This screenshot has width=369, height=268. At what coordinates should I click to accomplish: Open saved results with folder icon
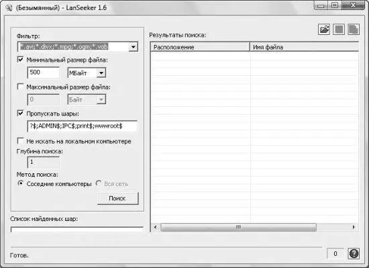pos(324,30)
